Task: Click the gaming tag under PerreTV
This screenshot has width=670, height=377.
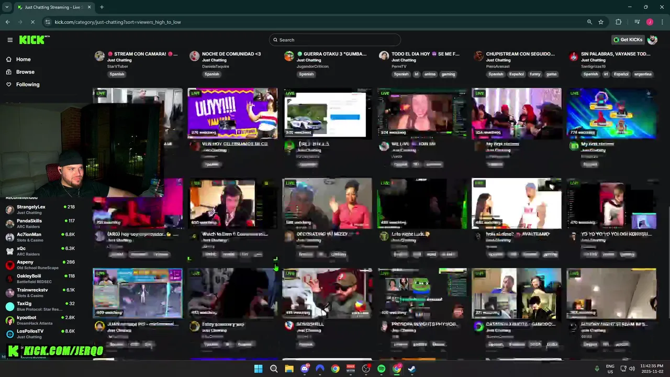Action: coord(448,74)
